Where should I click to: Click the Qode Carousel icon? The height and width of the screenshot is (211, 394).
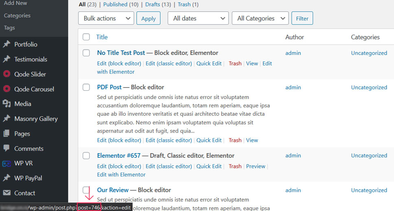pyautogui.click(x=7, y=89)
